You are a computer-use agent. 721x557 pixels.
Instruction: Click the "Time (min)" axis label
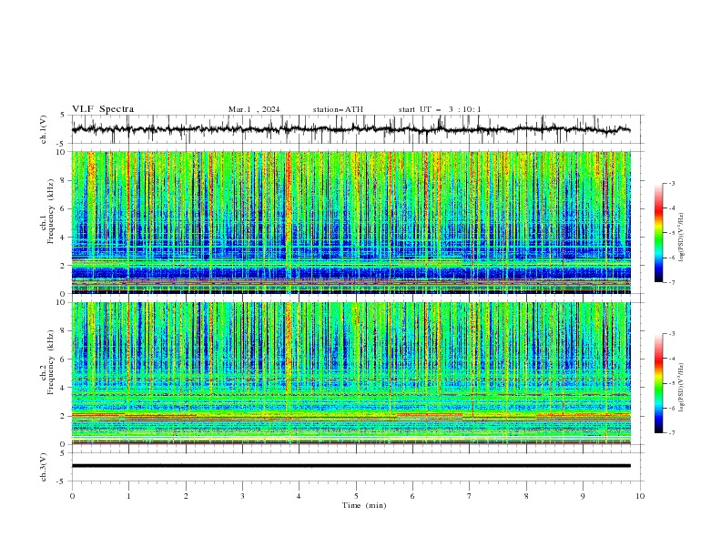coord(364,505)
